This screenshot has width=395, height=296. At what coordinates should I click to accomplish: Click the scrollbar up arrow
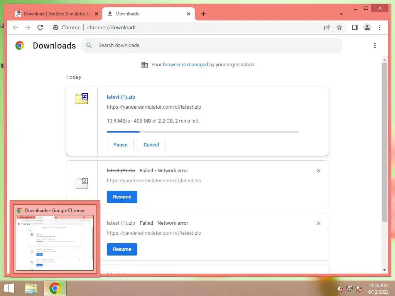(x=385, y=60)
